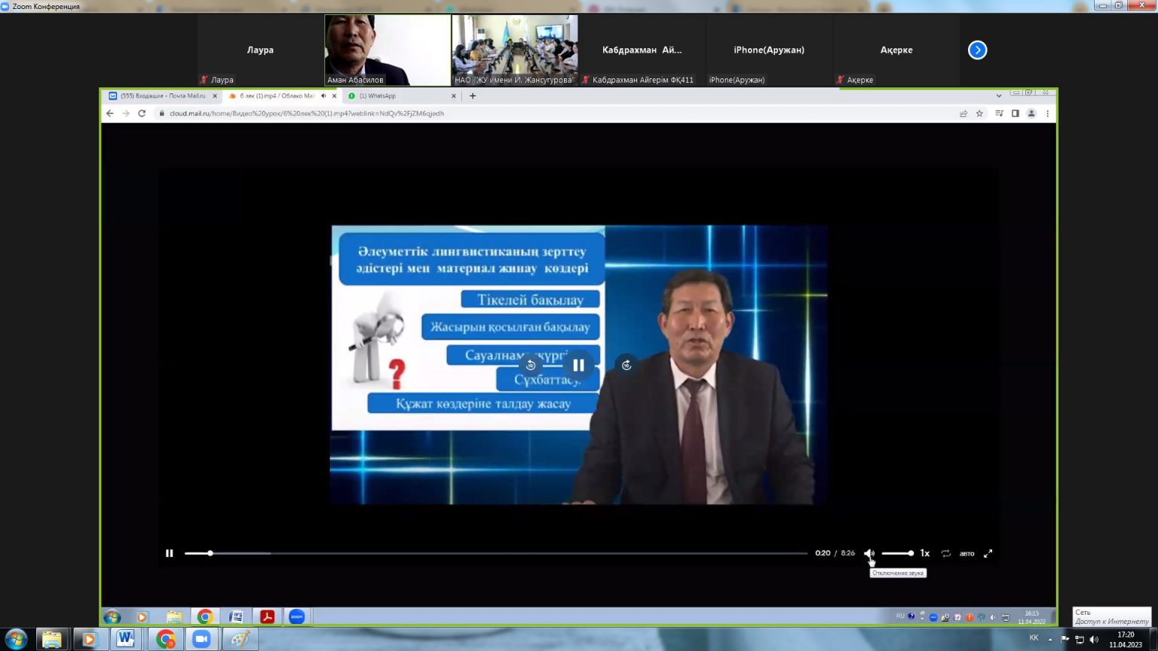Select Аман Абасилов participant video thumbnail
Viewport: 1158px width, 651px height.
point(388,50)
